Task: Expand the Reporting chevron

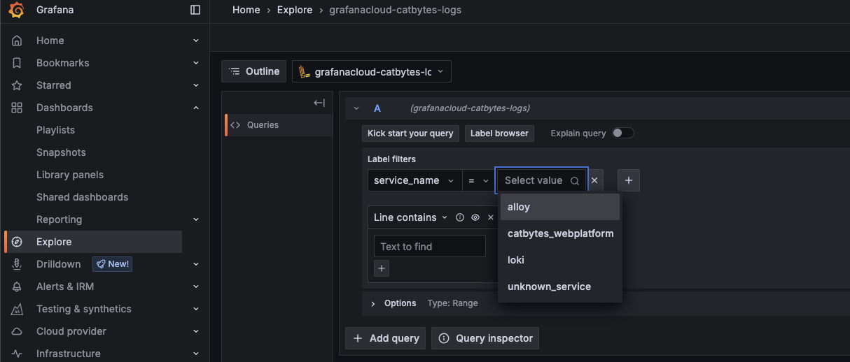Action: pyautogui.click(x=196, y=219)
